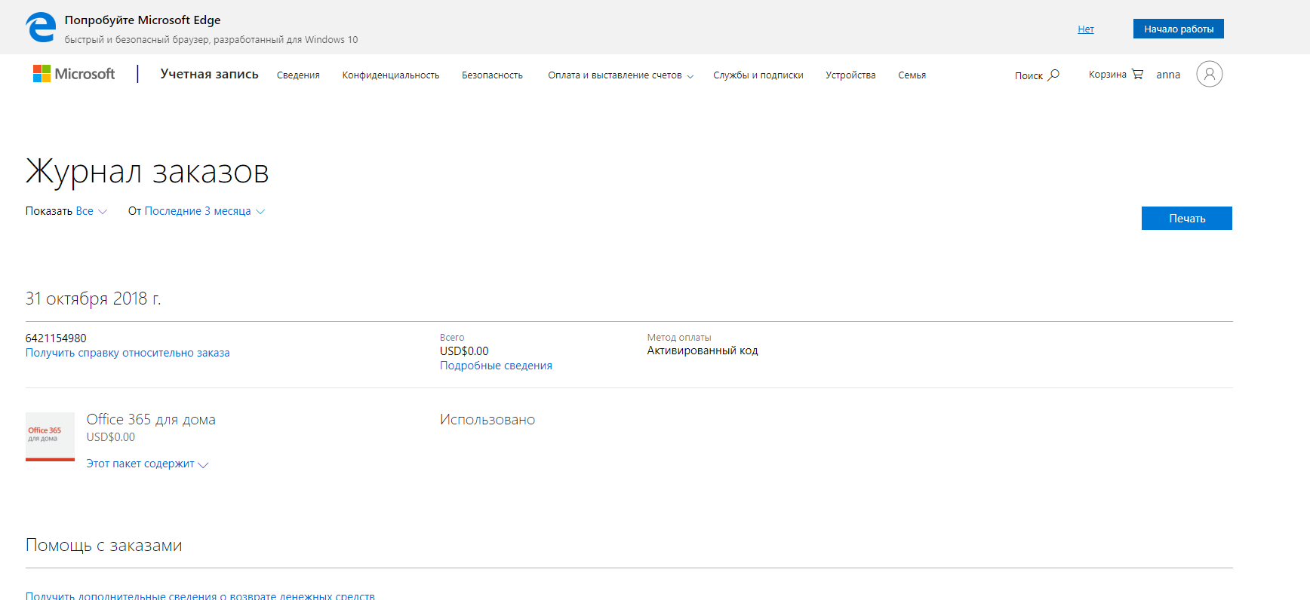Click the Помощь с заказами heading
This screenshot has height=600, width=1310.
[103, 545]
